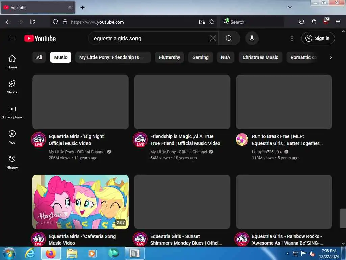The height and width of the screenshot is (260, 346).
Task: Show hidden tray icons arrow
Action: point(287,254)
